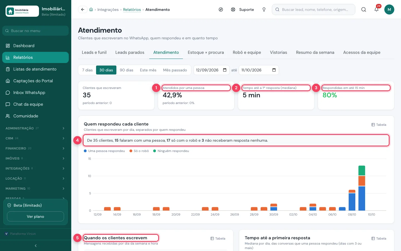401x251 pixels.
Task: Open Listas de atendimento in the sidebar
Action: click(35, 69)
